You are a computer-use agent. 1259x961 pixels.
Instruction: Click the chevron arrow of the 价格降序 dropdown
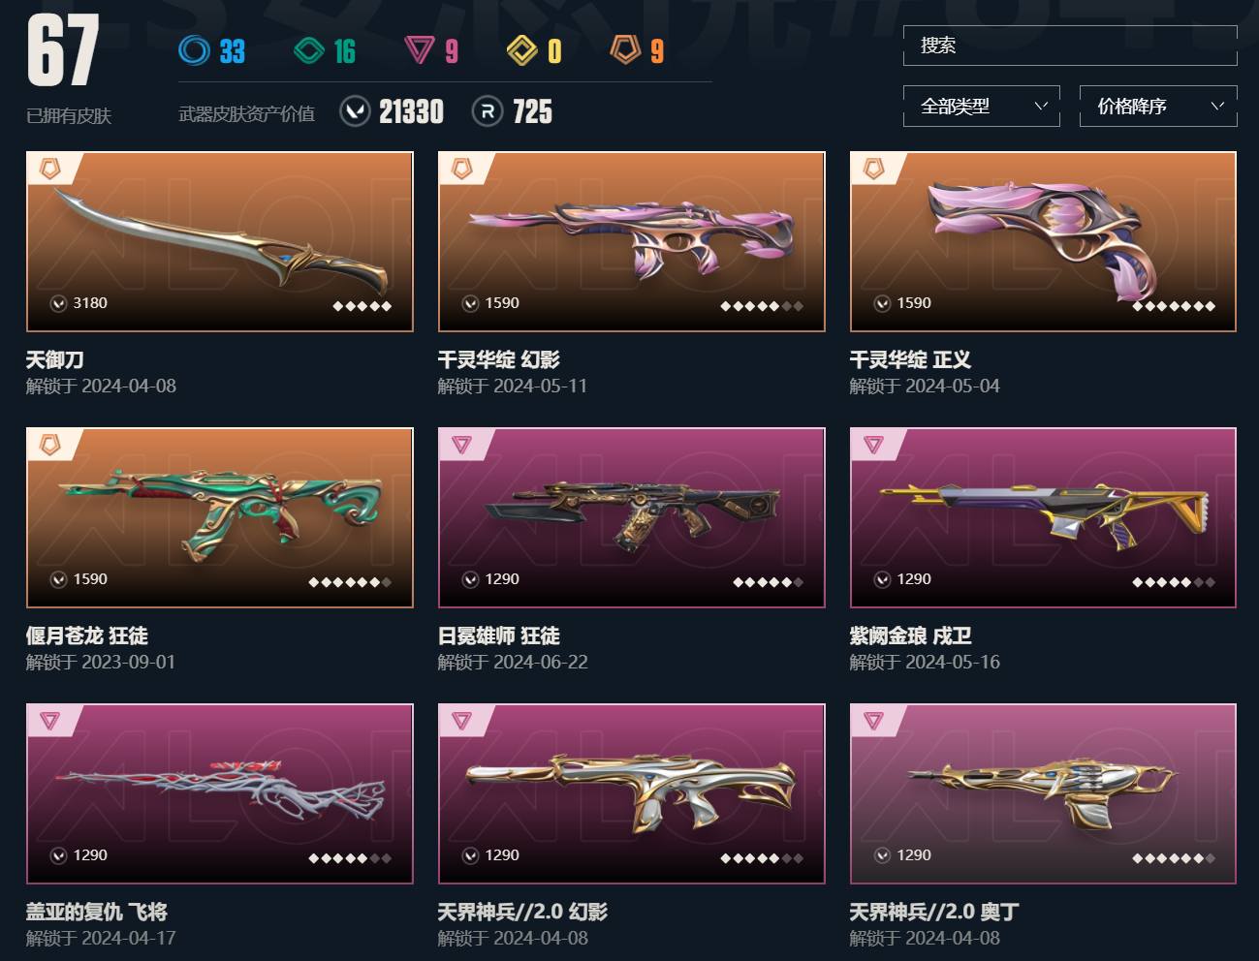(x=1218, y=106)
